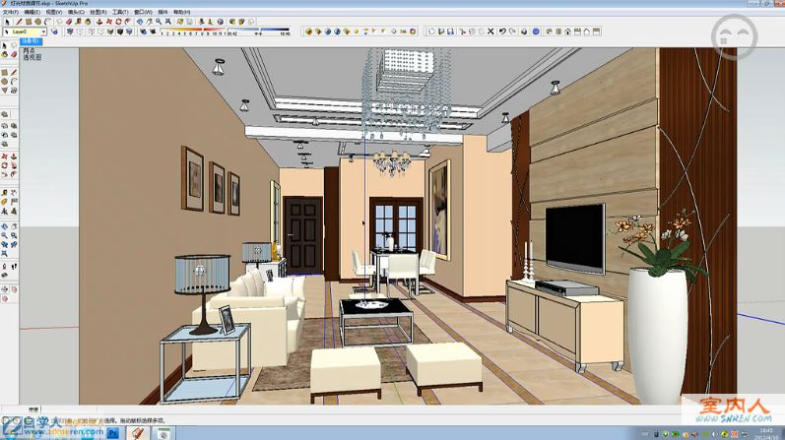Select the Move tool in the top toolbar
This screenshot has width=785, height=440.
tap(109, 22)
